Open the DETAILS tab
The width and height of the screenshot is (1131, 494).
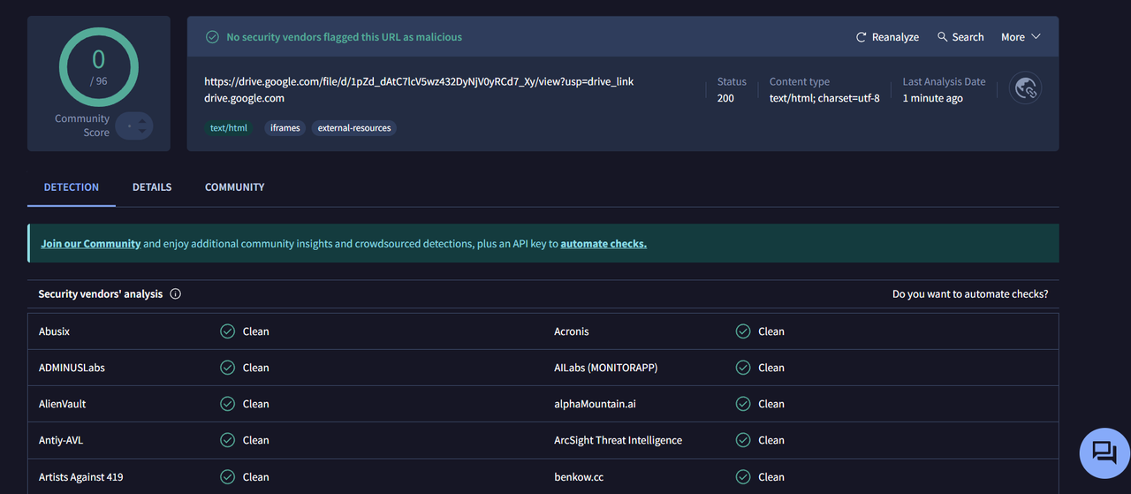(x=152, y=187)
